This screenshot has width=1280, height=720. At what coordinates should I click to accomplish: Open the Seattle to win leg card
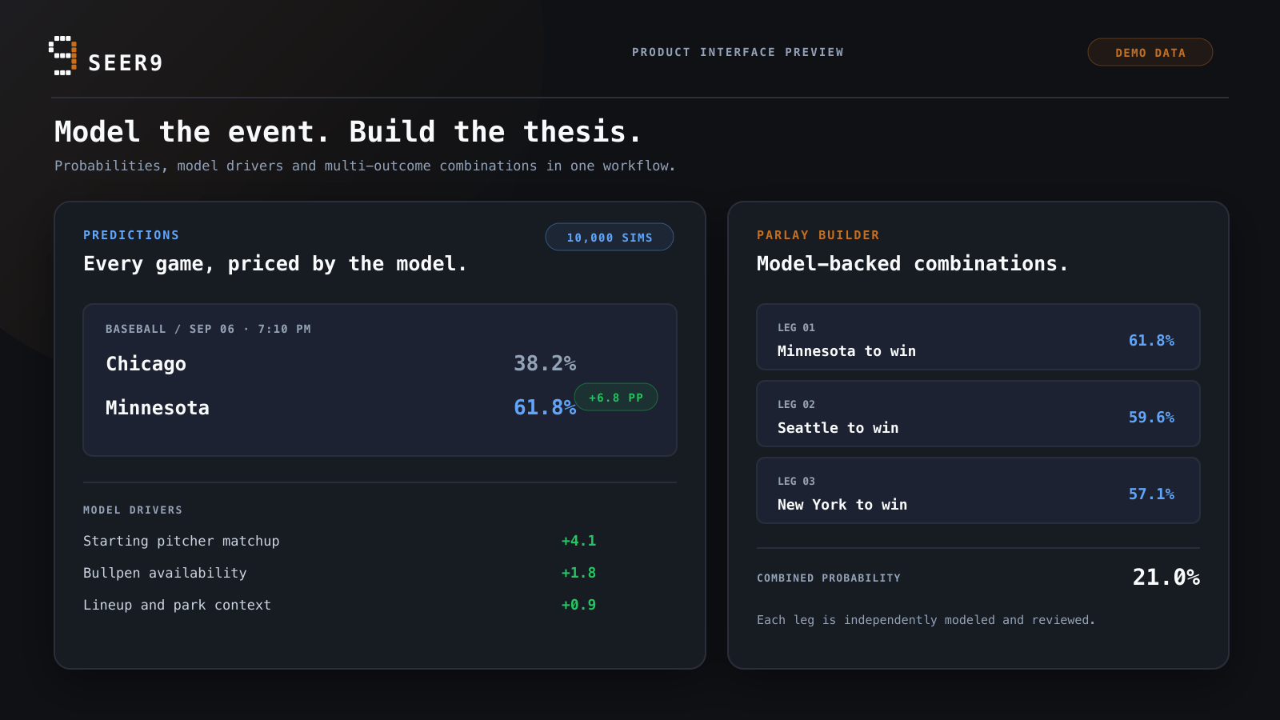coord(978,414)
